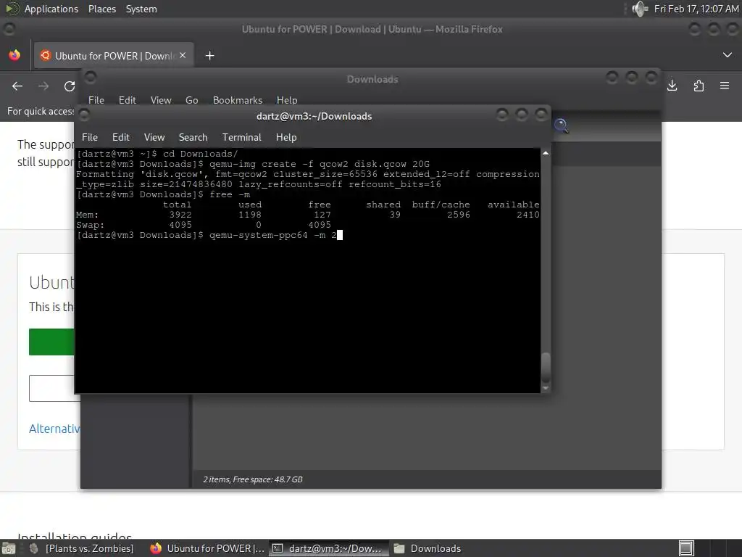
Task: Open the terminal File menu
Action: [89, 137]
